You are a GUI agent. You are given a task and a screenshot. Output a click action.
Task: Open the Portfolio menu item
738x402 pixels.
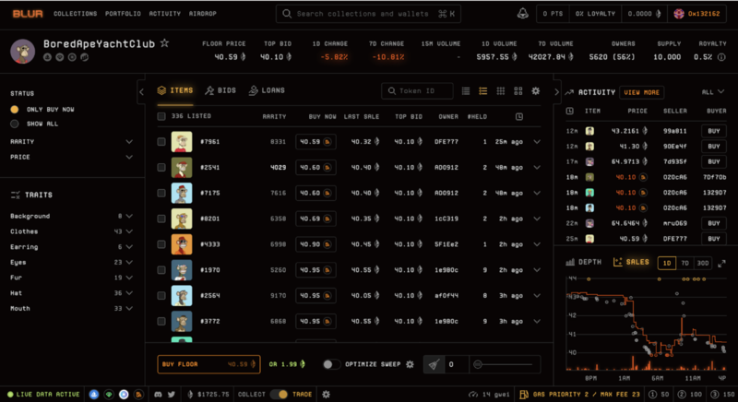tap(122, 14)
